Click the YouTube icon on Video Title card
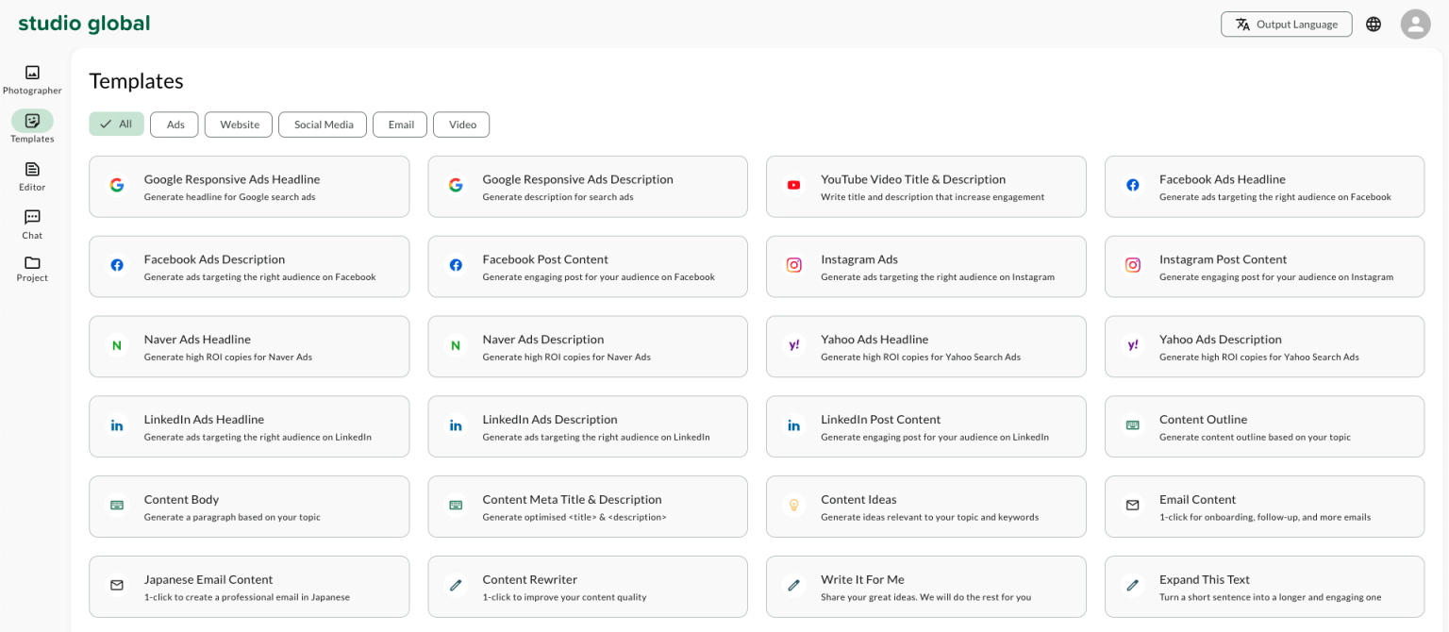 pyautogui.click(x=794, y=186)
